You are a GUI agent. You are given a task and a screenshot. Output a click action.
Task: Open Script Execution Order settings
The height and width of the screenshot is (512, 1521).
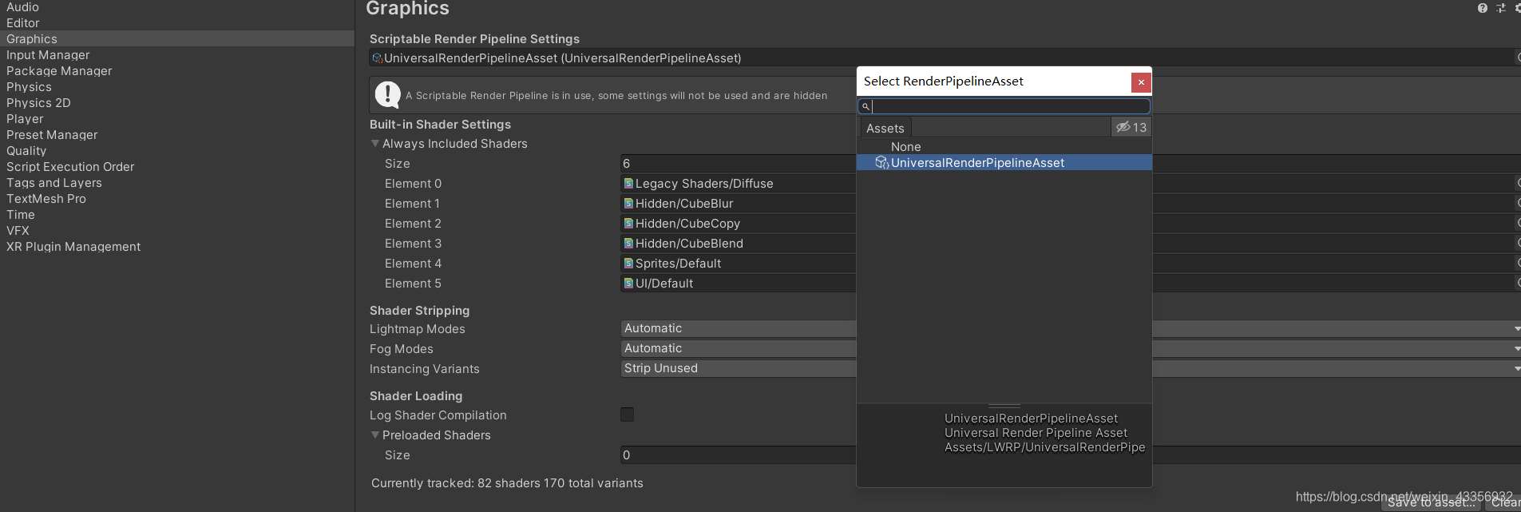177,167
